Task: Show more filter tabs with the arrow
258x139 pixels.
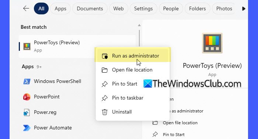Action: (x=244, y=8)
